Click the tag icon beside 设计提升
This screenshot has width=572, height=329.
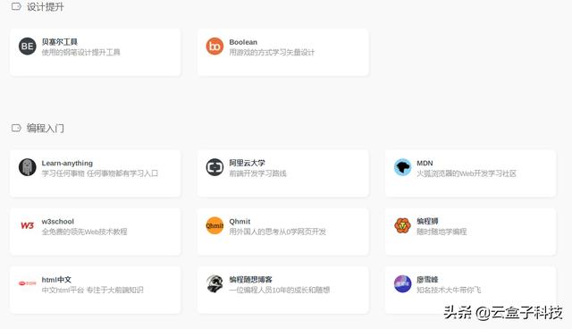[x=16, y=6]
